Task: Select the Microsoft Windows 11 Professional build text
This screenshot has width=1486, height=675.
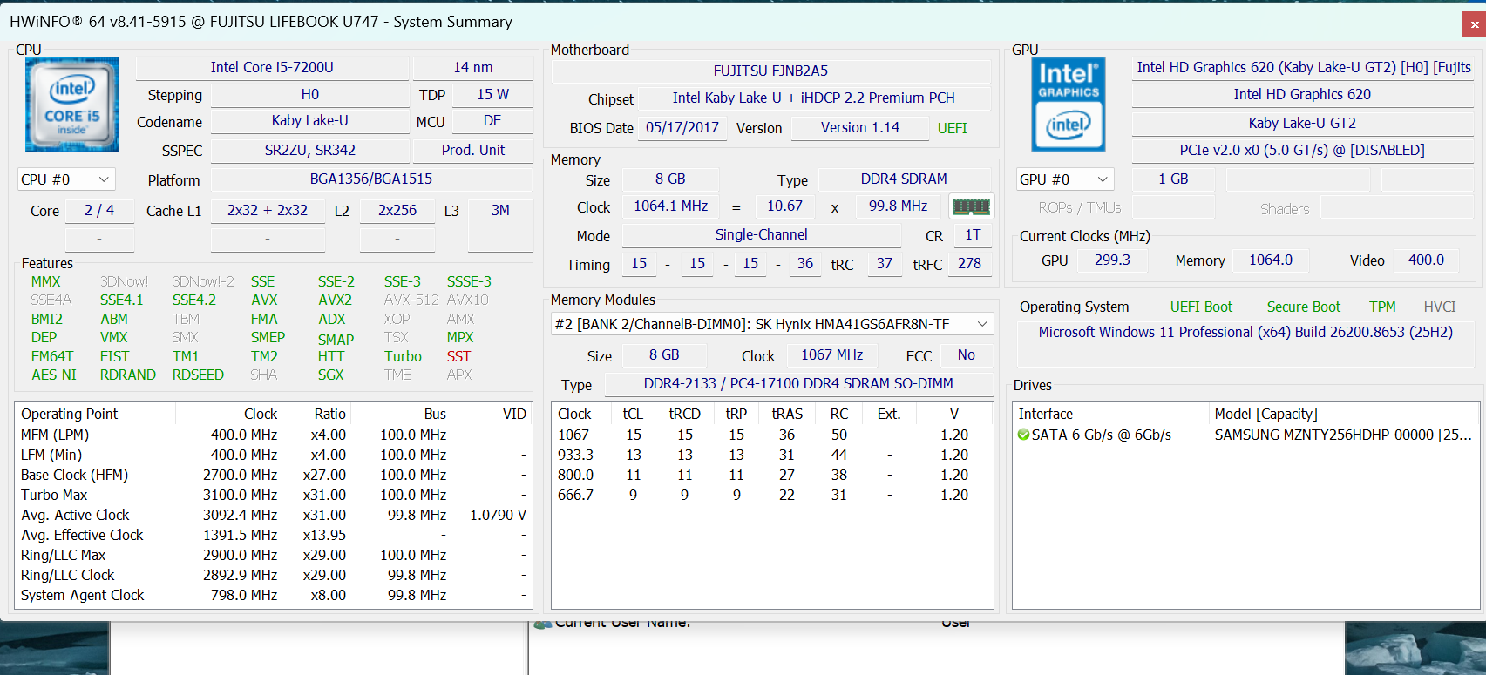Action: [x=1245, y=332]
